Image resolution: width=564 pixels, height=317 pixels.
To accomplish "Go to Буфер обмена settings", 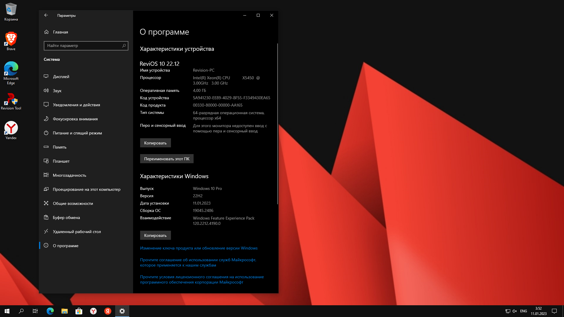I will (x=66, y=217).
